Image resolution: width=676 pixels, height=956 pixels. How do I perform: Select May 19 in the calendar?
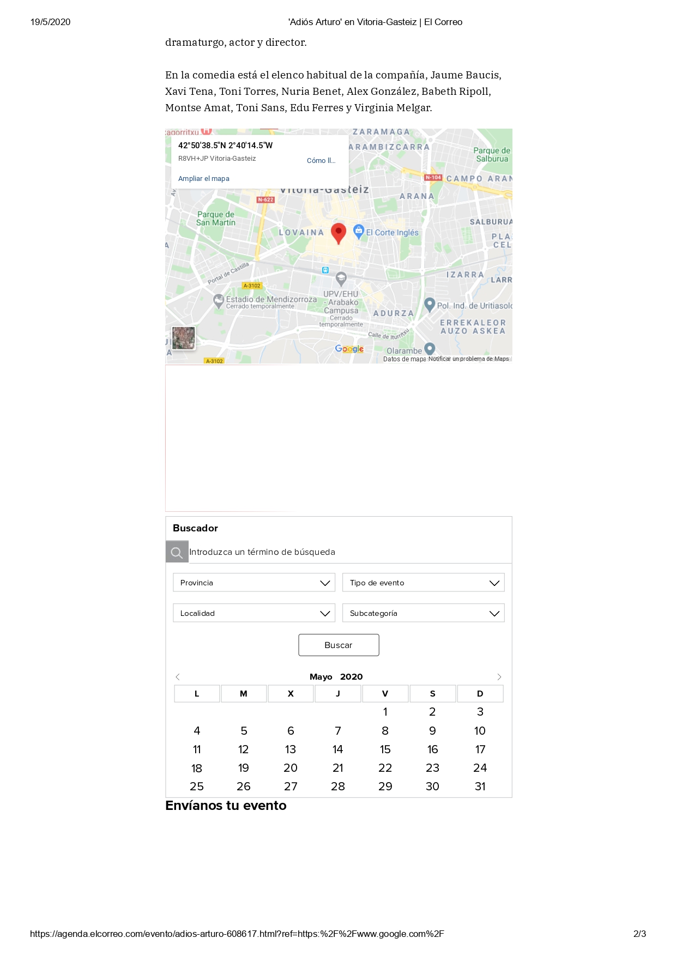[244, 768]
